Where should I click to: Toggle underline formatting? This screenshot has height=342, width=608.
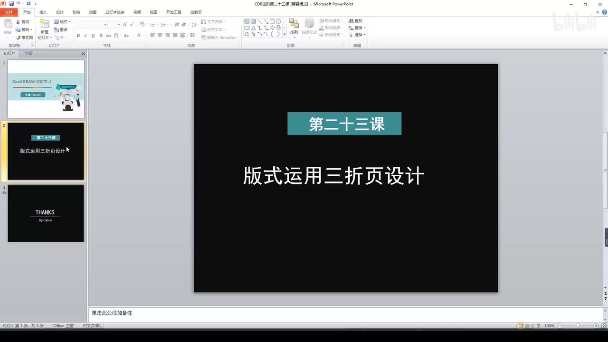point(93,35)
